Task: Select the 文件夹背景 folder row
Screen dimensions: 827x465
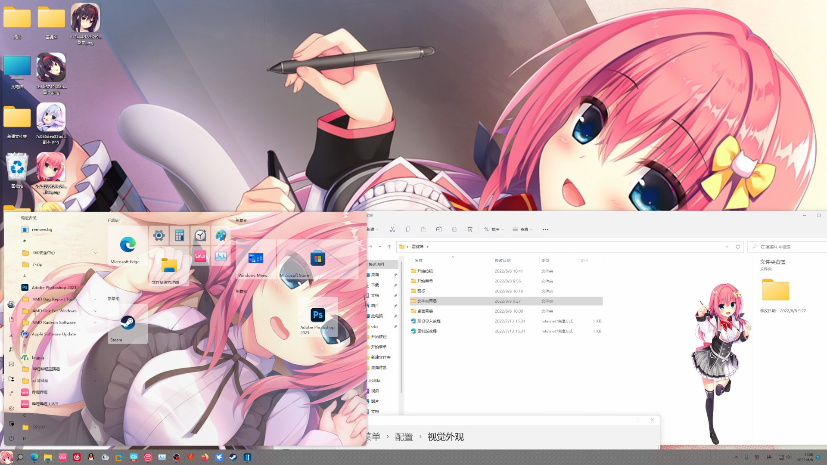Action: point(427,301)
